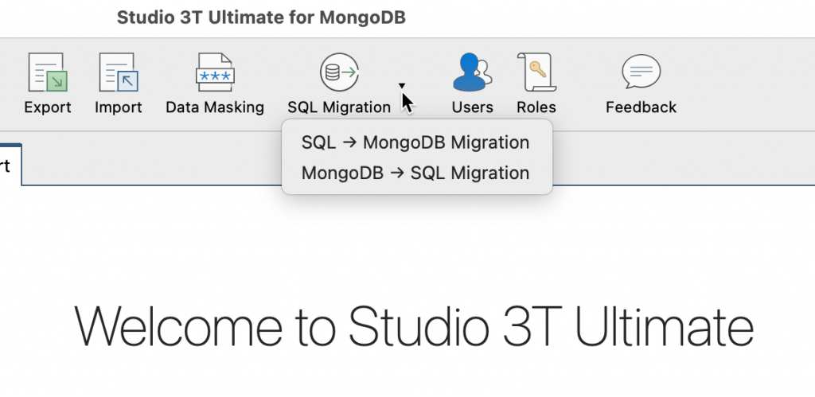
Task: Select the Users text label
Action: click(472, 107)
